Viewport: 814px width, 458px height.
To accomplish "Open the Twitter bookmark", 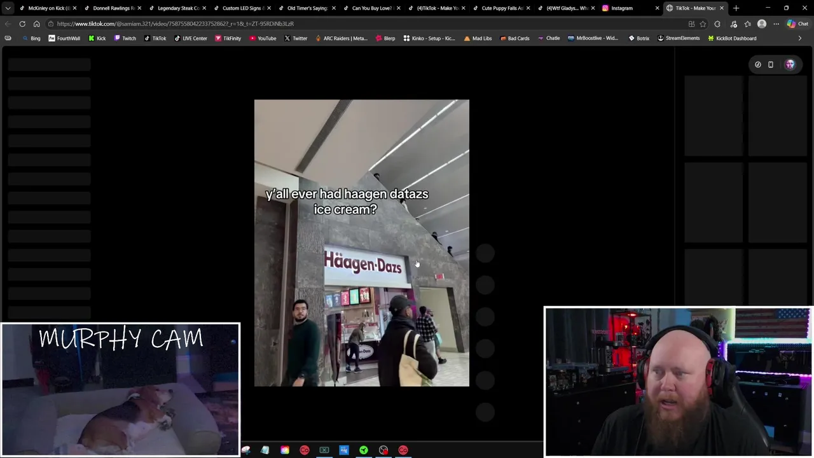I will coord(296,38).
